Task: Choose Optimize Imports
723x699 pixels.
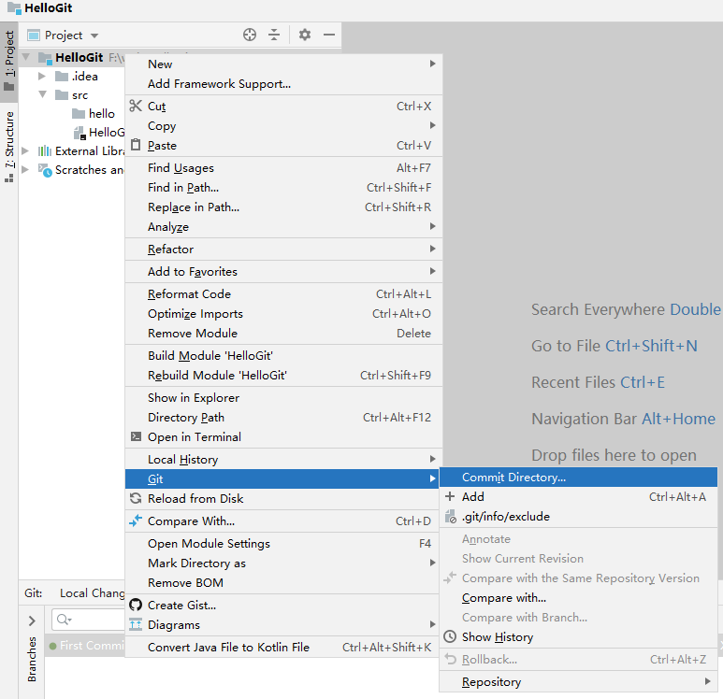Action: coord(283,313)
